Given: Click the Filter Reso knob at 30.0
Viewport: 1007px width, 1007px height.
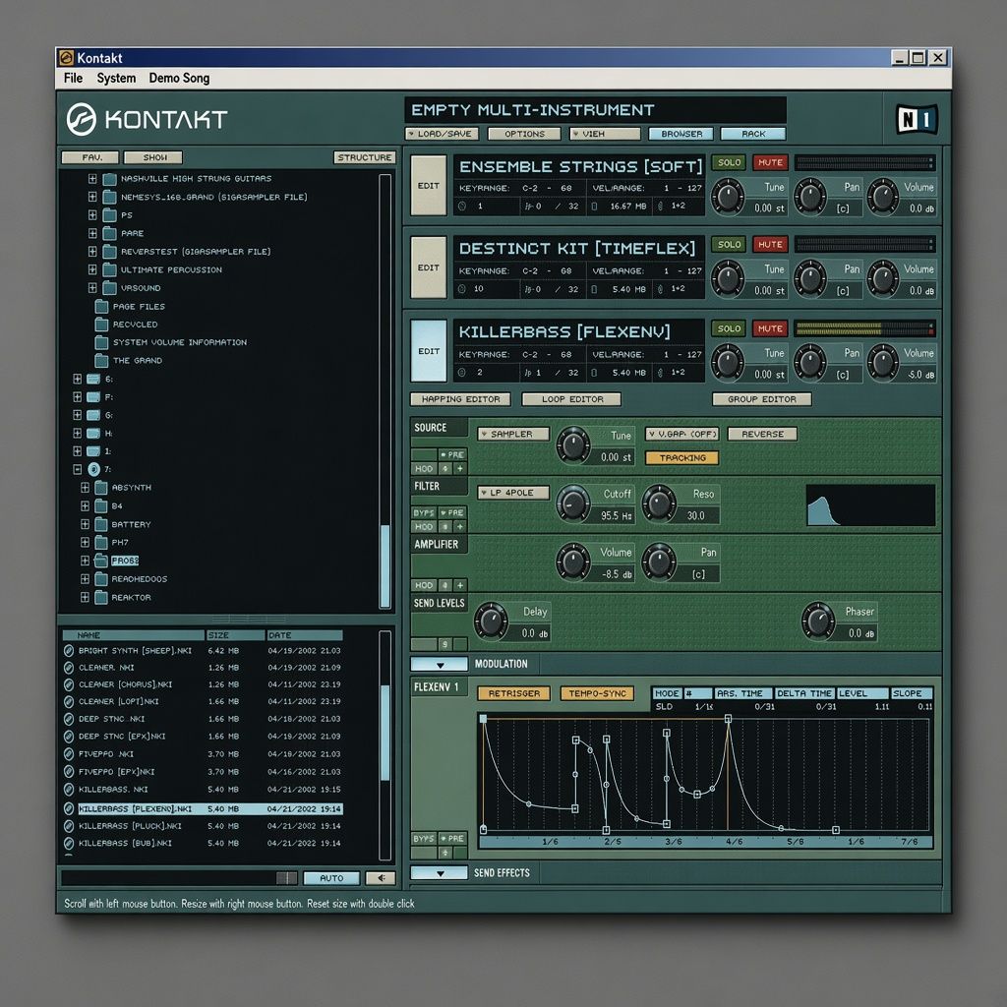Looking at the screenshot, I should click(x=659, y=503).
